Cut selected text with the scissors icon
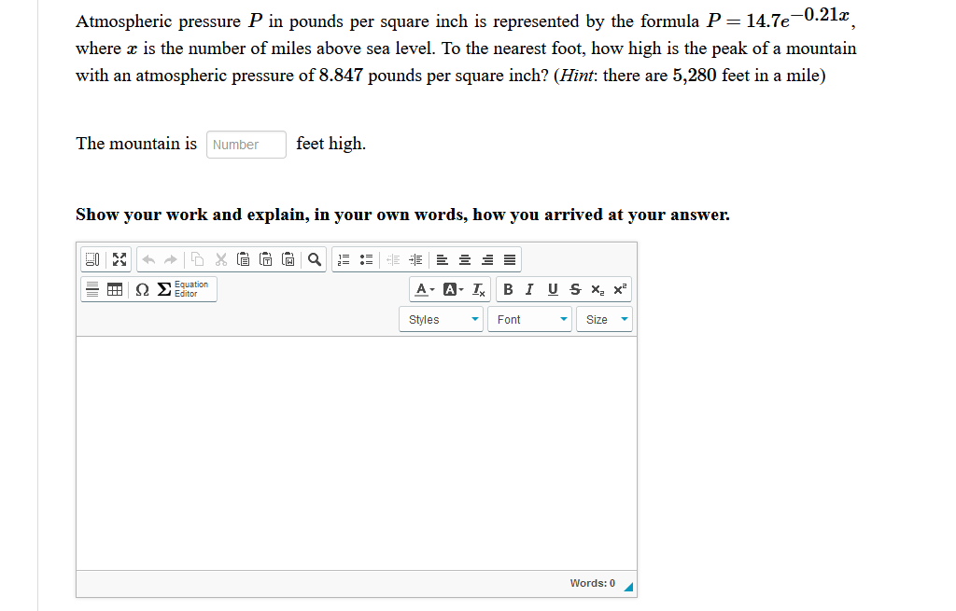956x611 pixels. pyautogui.click(x=221, y=259)
